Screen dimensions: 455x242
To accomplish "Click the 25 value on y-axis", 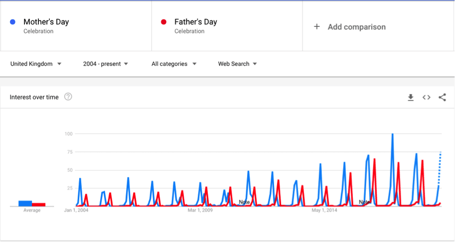I will 70,188.
